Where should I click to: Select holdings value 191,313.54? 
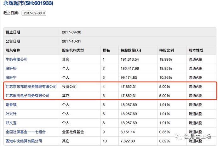[x=129, y=59]
